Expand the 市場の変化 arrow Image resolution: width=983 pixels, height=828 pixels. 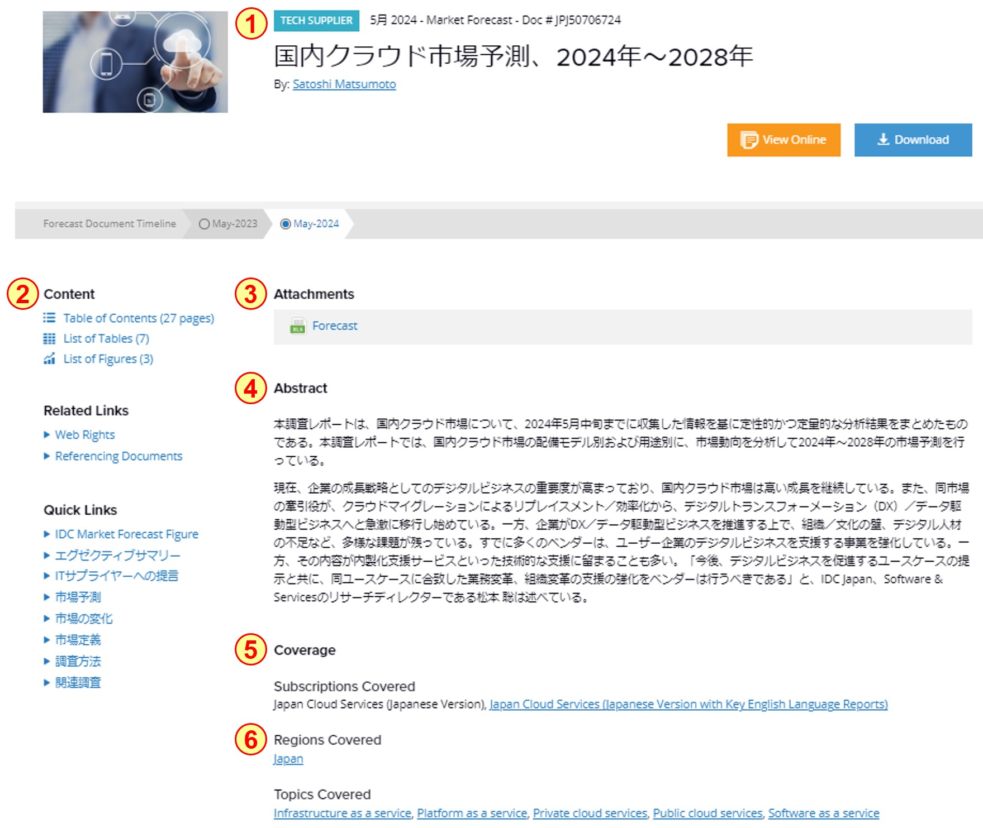coord(47,618)
